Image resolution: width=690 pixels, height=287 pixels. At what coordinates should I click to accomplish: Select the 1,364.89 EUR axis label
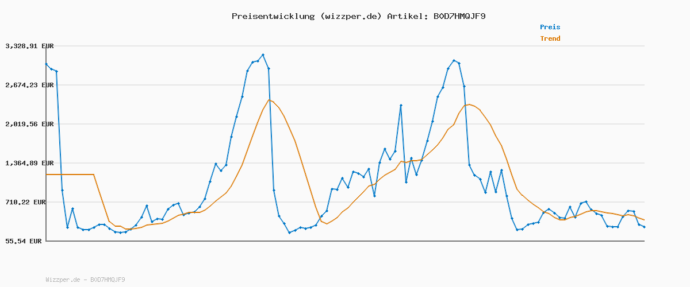[29, 163]
